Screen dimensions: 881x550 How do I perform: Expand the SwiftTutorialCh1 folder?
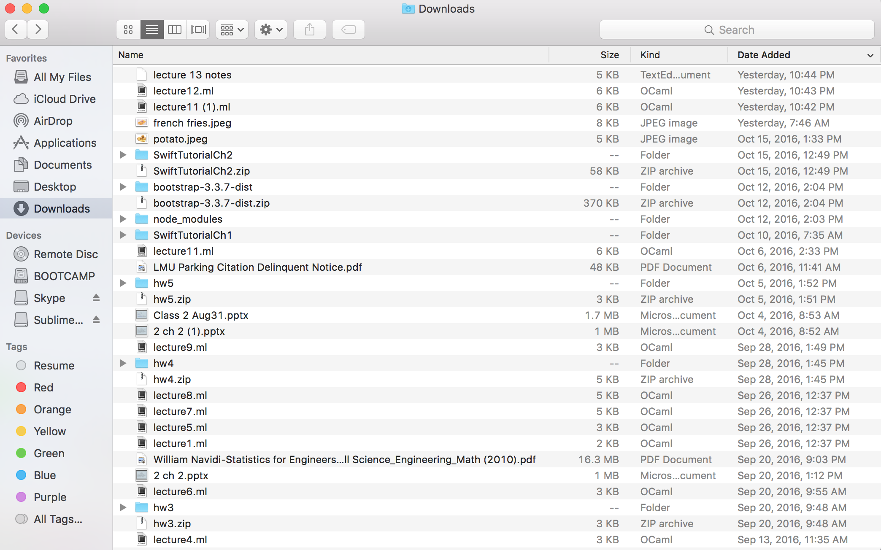(123, 235)
